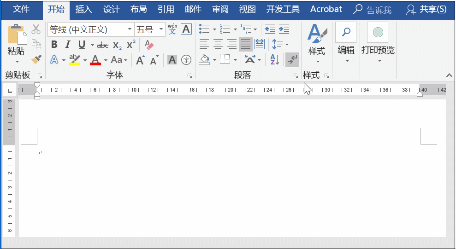Toggle superscript x²

click(131, 45)
